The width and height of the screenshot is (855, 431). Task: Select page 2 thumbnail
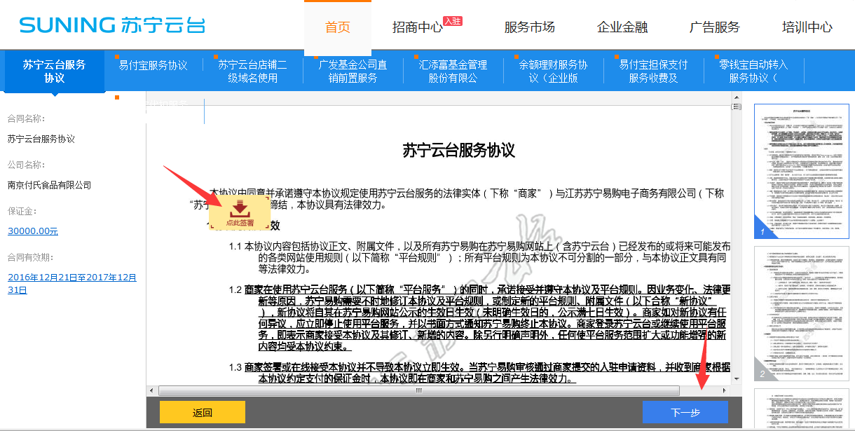click(x=801, y=313)
